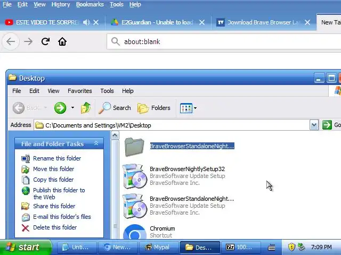The image size is (341, 255).
Task: Close the E2Guardian tab
Action: 202,22
